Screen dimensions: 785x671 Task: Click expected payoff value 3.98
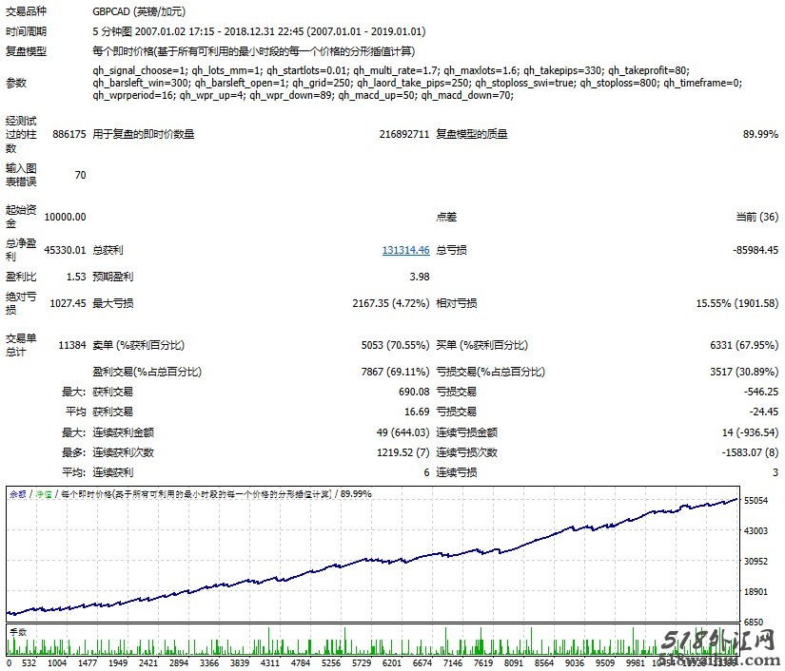(420, 277)
